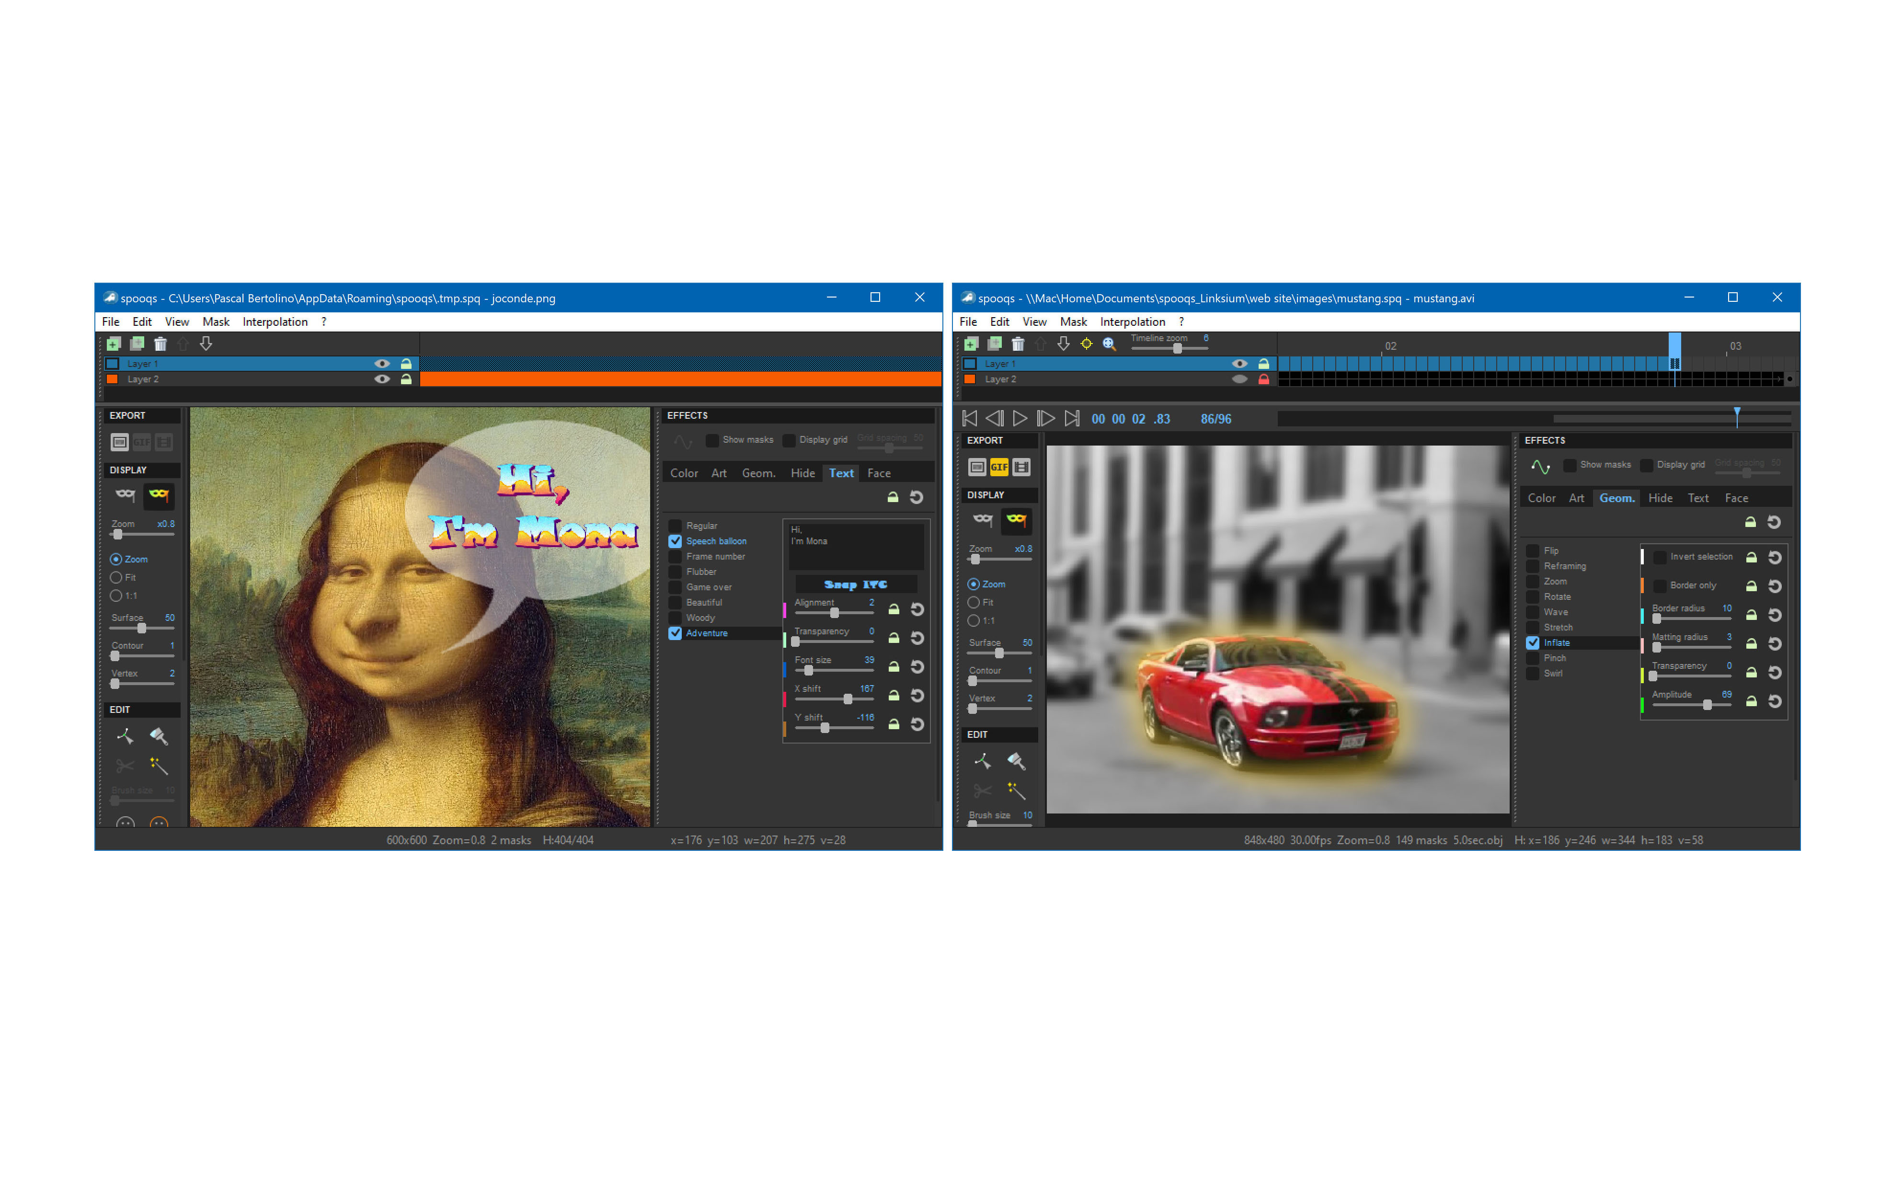This screenshot has width=1880, height=1203.
Task: Open the interpolation curve icon in mustang Effects
Action: [1540, 466]
